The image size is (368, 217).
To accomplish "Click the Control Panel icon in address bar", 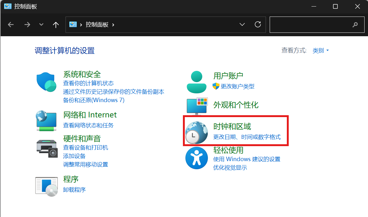I will [x=73, y=24].
